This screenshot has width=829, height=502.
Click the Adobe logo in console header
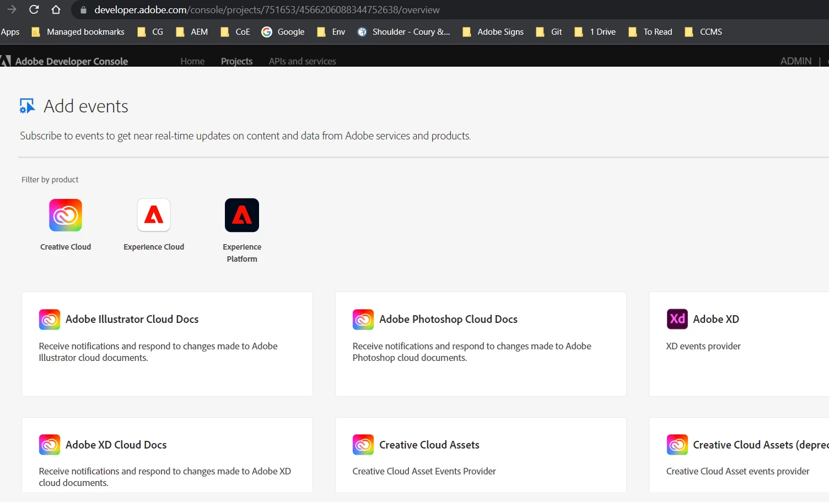[x=6, y=61]
